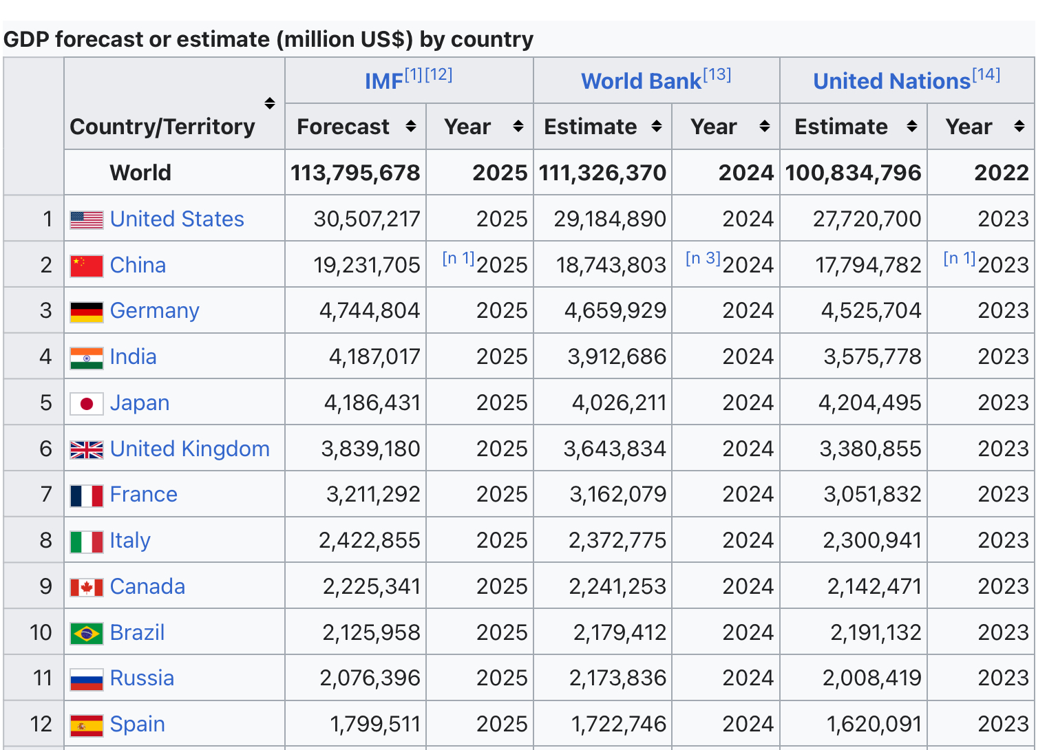Open the Germany country link

pyautogui.click(x=154, y=311)
